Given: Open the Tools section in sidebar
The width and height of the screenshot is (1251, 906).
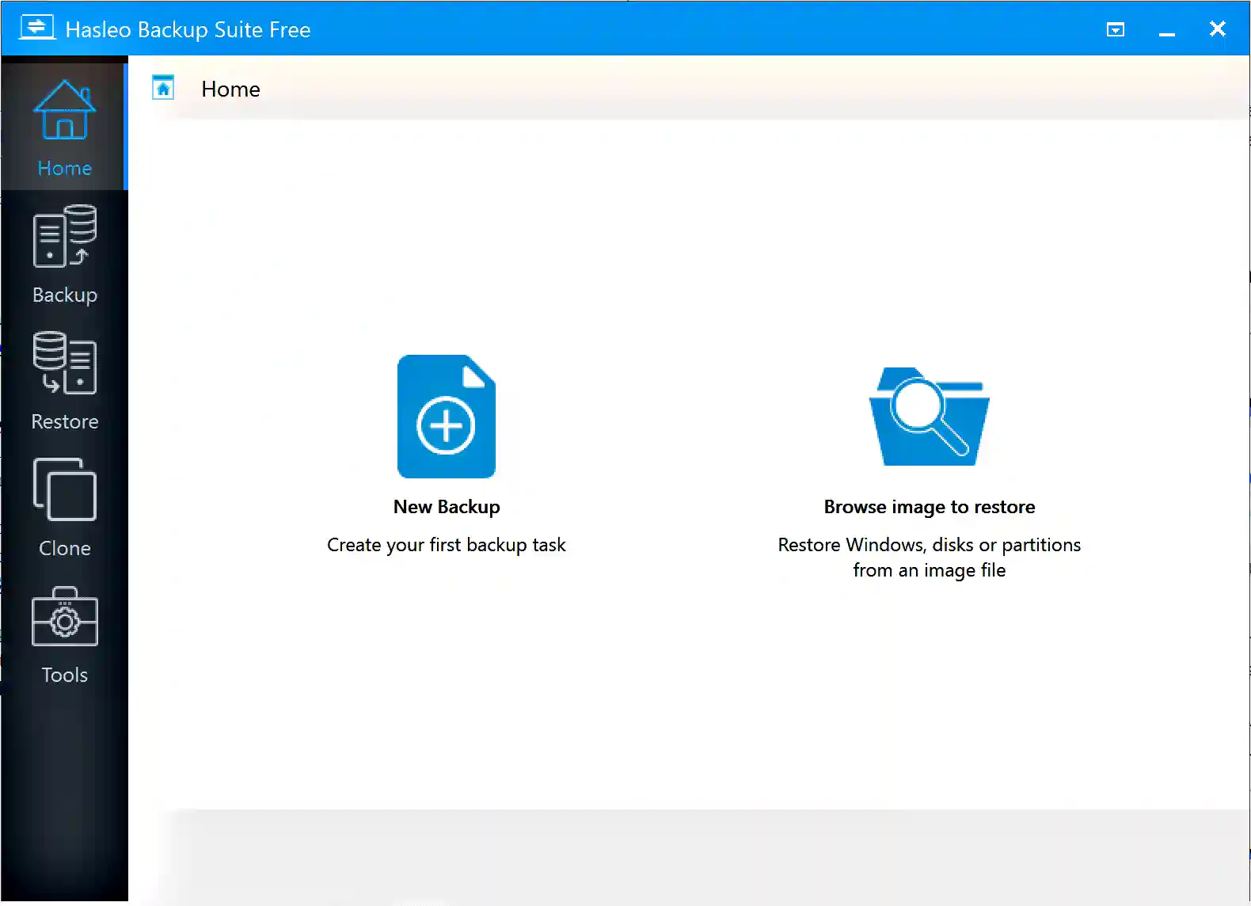Looking at the screenshot, I should (x=64, y=634).
